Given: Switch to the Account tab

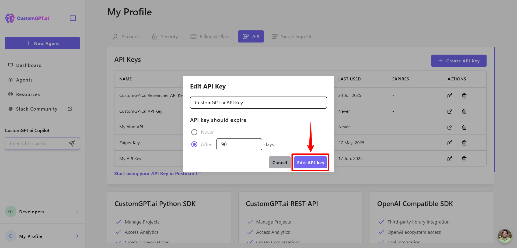Looking at the screenshot, I should point(126,37).
